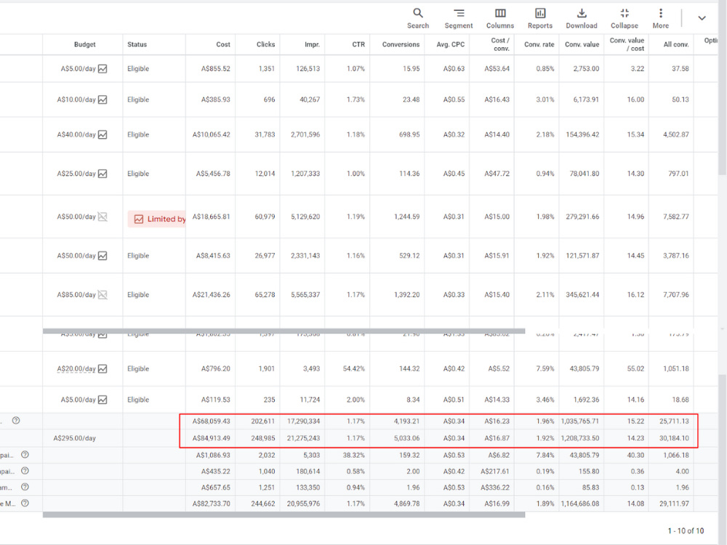Click conv. value cell 279,291.66
The image size is (727, 545).
(x=582, y=217)
